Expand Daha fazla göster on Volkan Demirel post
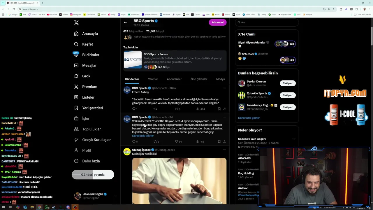Screen dimensions: 373x210 click(143, 136)
